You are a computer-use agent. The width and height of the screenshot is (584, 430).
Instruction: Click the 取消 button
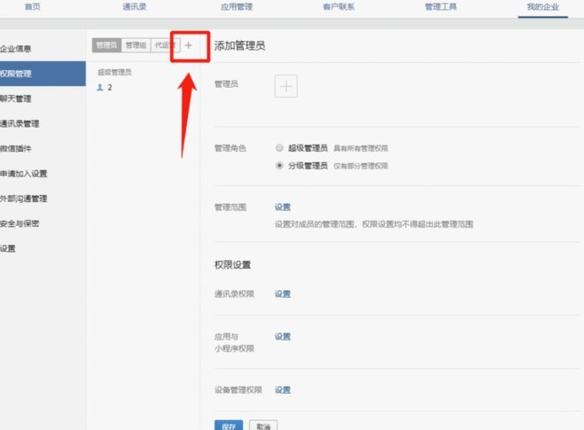pos(263,426)
